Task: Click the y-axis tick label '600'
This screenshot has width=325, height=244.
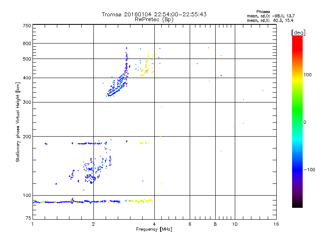Action: click(x=27, y=44)
